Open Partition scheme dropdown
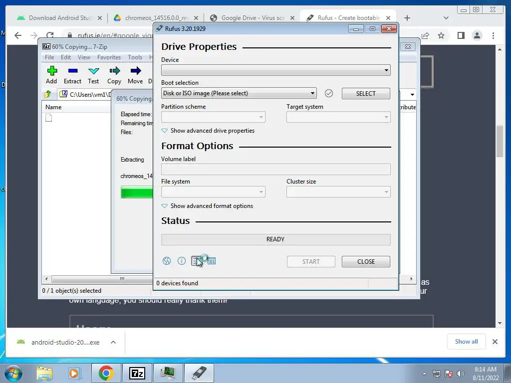The width and height of the screenshot is (511, 383). [213, 117]
